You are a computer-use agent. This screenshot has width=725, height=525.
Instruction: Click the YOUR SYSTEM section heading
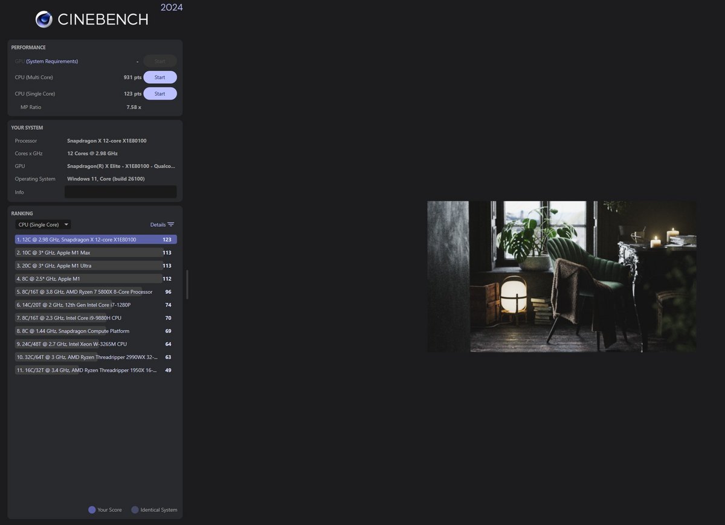tap(27, 128)
